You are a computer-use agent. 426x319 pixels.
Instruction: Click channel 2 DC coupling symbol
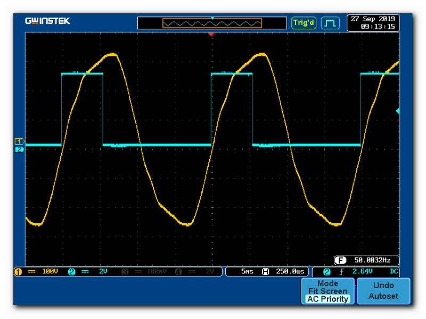85,272
